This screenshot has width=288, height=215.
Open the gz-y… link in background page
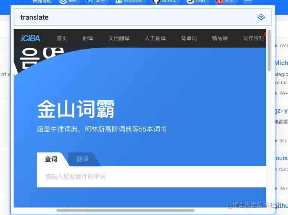[282, 111]
